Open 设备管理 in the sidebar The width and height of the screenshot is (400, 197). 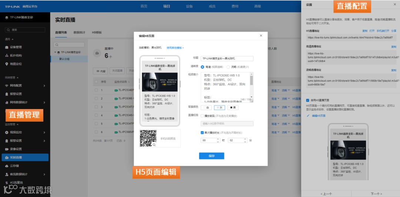point(16,47)
